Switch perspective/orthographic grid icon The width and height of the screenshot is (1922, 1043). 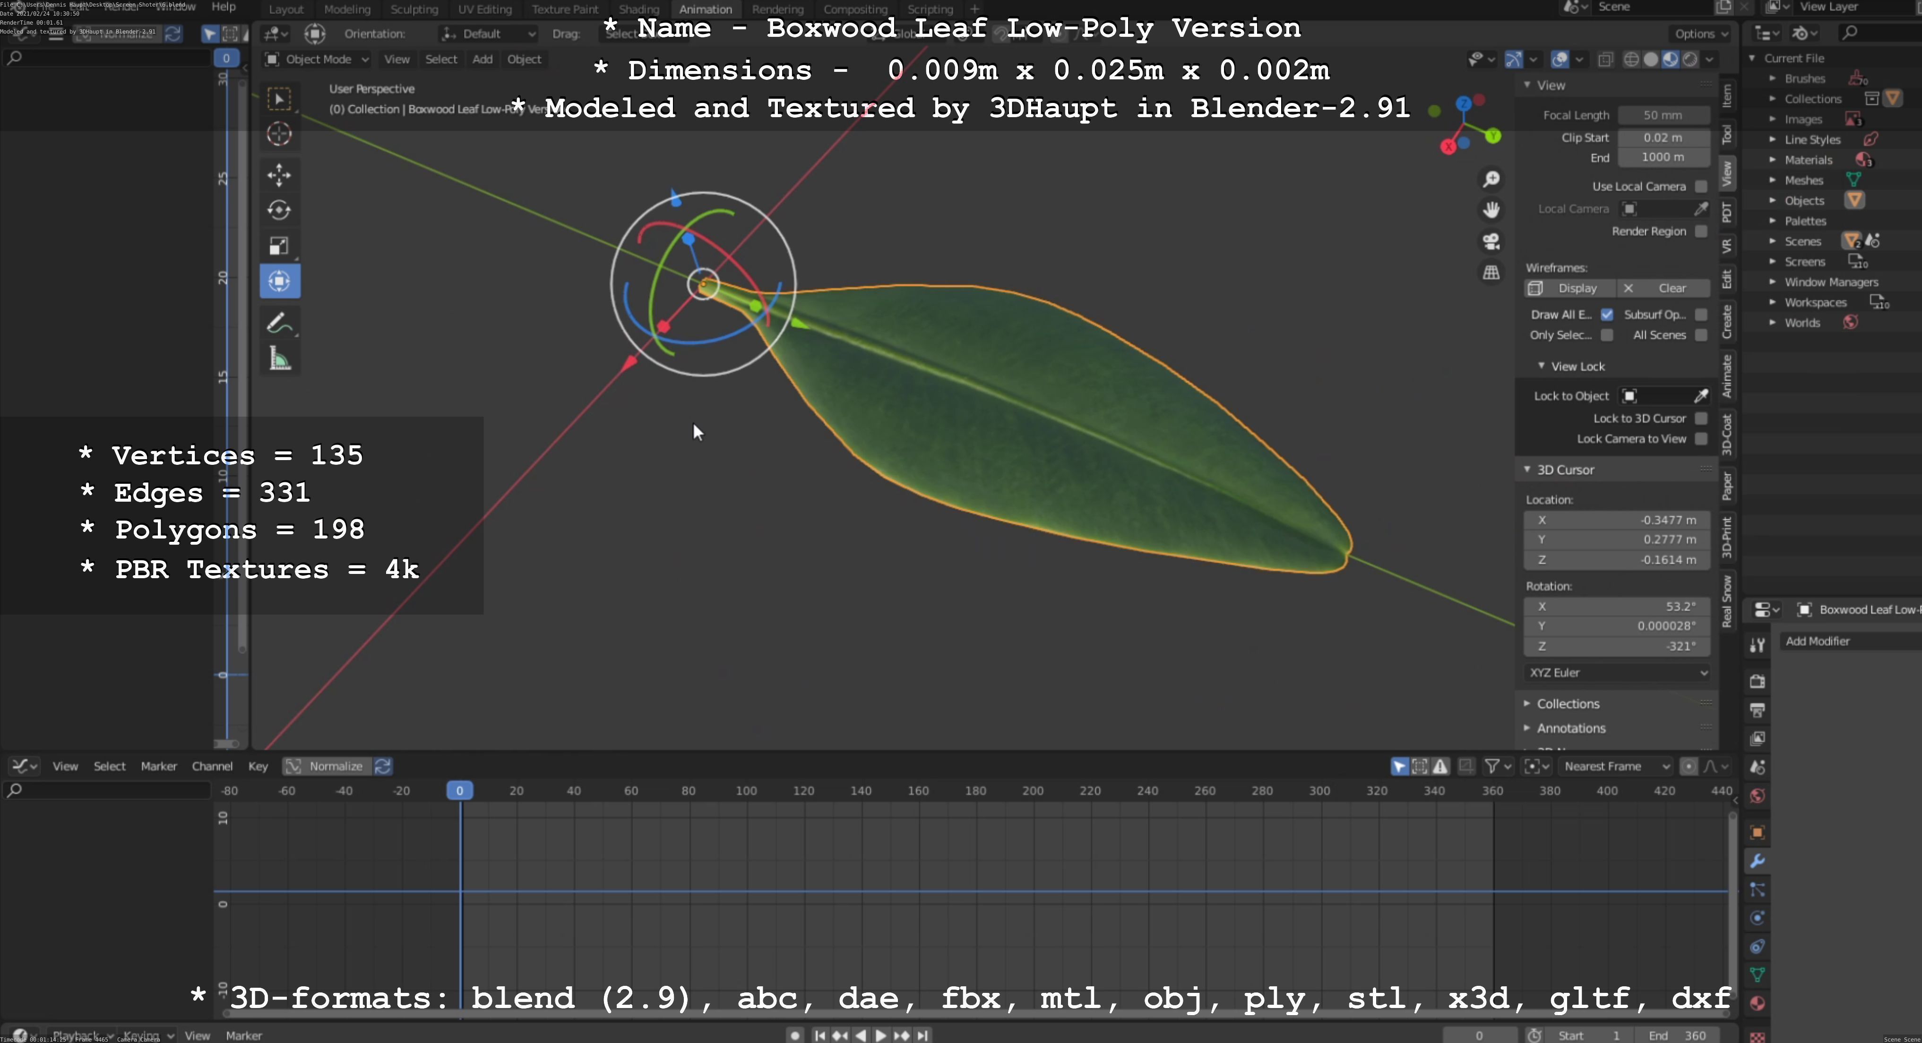point(1491,273)
